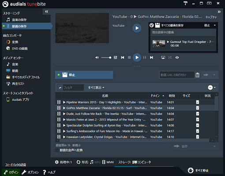Screen dimensions: 225x176
Task: Open the ストレージ: コンピュータ tab
Action: [x=135, y=162]
